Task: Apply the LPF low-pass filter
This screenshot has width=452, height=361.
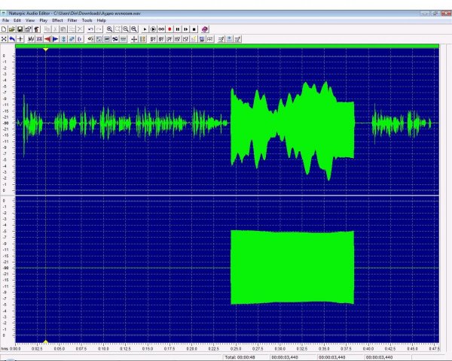Action: click(169, 39)
